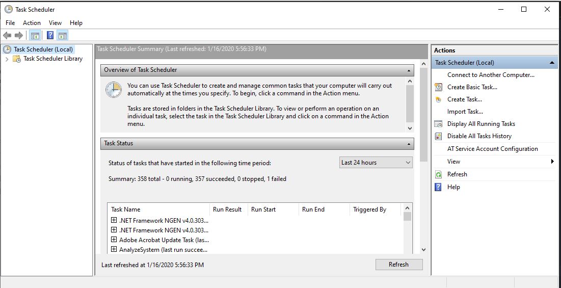Expand the Adobe Acrobat Update Task row
The width and height of the screenshot is (561, 288).
114,240
